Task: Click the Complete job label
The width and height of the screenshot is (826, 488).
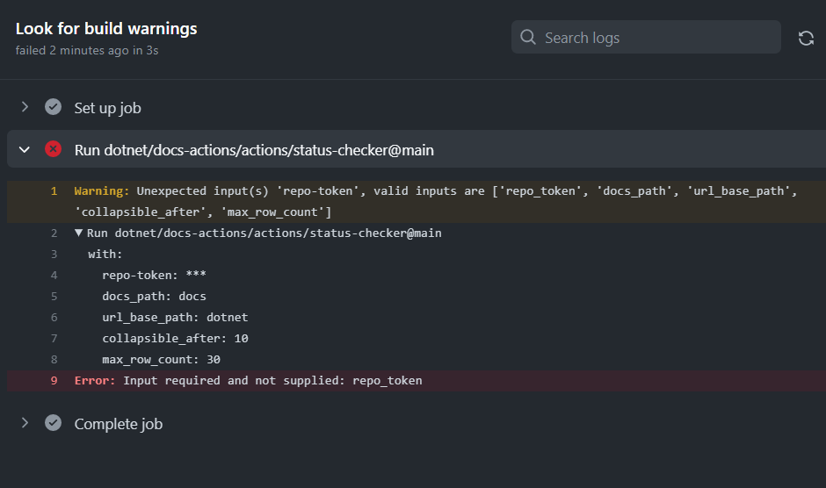Action: tap(119, 424)
